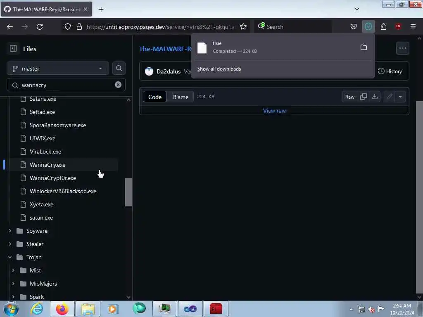This screenshot has width=423, height=317.
Task: Collapse the Files side panel icon
Action: [13, 49]
